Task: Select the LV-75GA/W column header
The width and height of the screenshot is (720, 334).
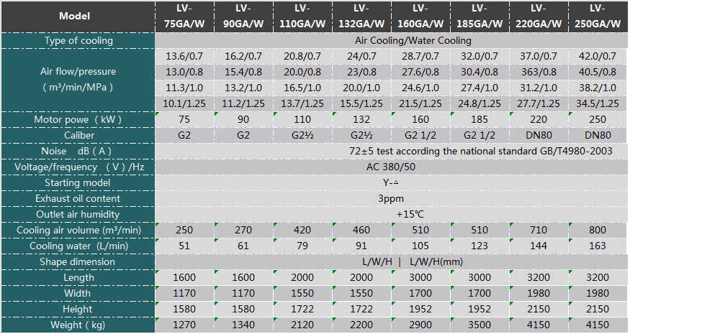Action: [x=184, y=17]
